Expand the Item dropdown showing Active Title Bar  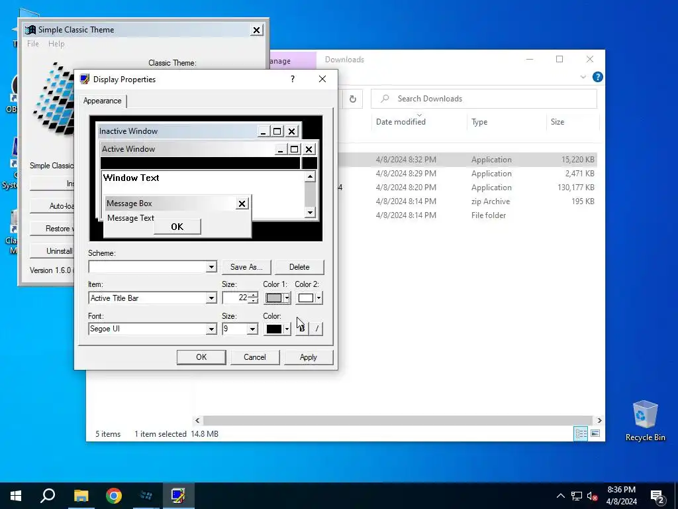pyautogui.click(x=211, y=298)
